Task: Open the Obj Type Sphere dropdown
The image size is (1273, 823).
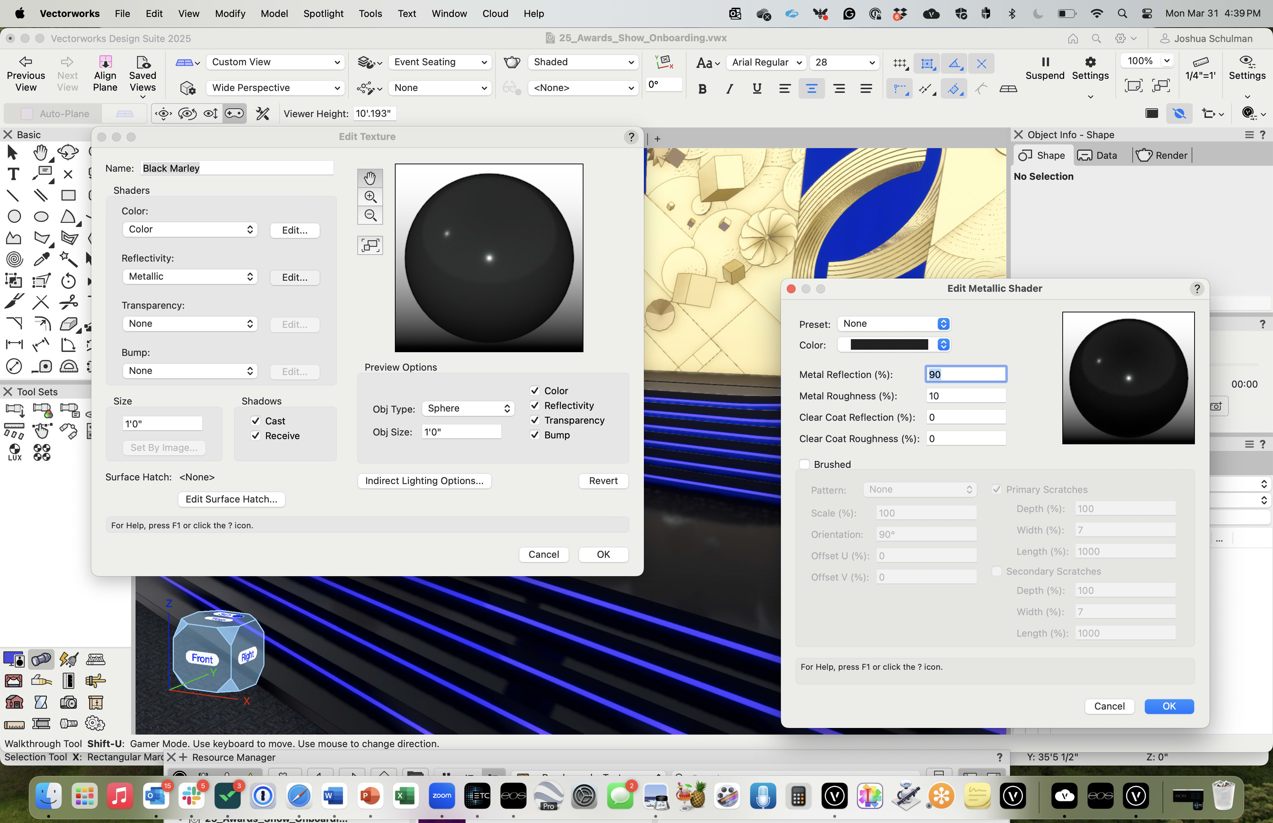Action: pos(468,408)
